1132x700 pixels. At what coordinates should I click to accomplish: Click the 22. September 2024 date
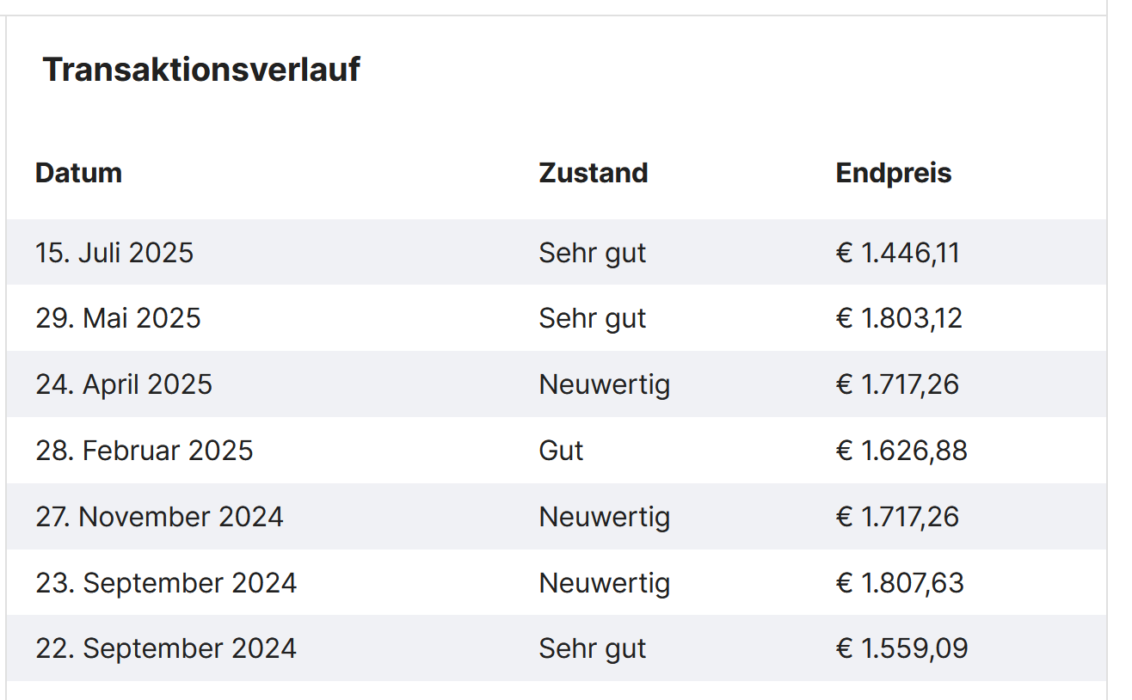[x=166, y=648]
